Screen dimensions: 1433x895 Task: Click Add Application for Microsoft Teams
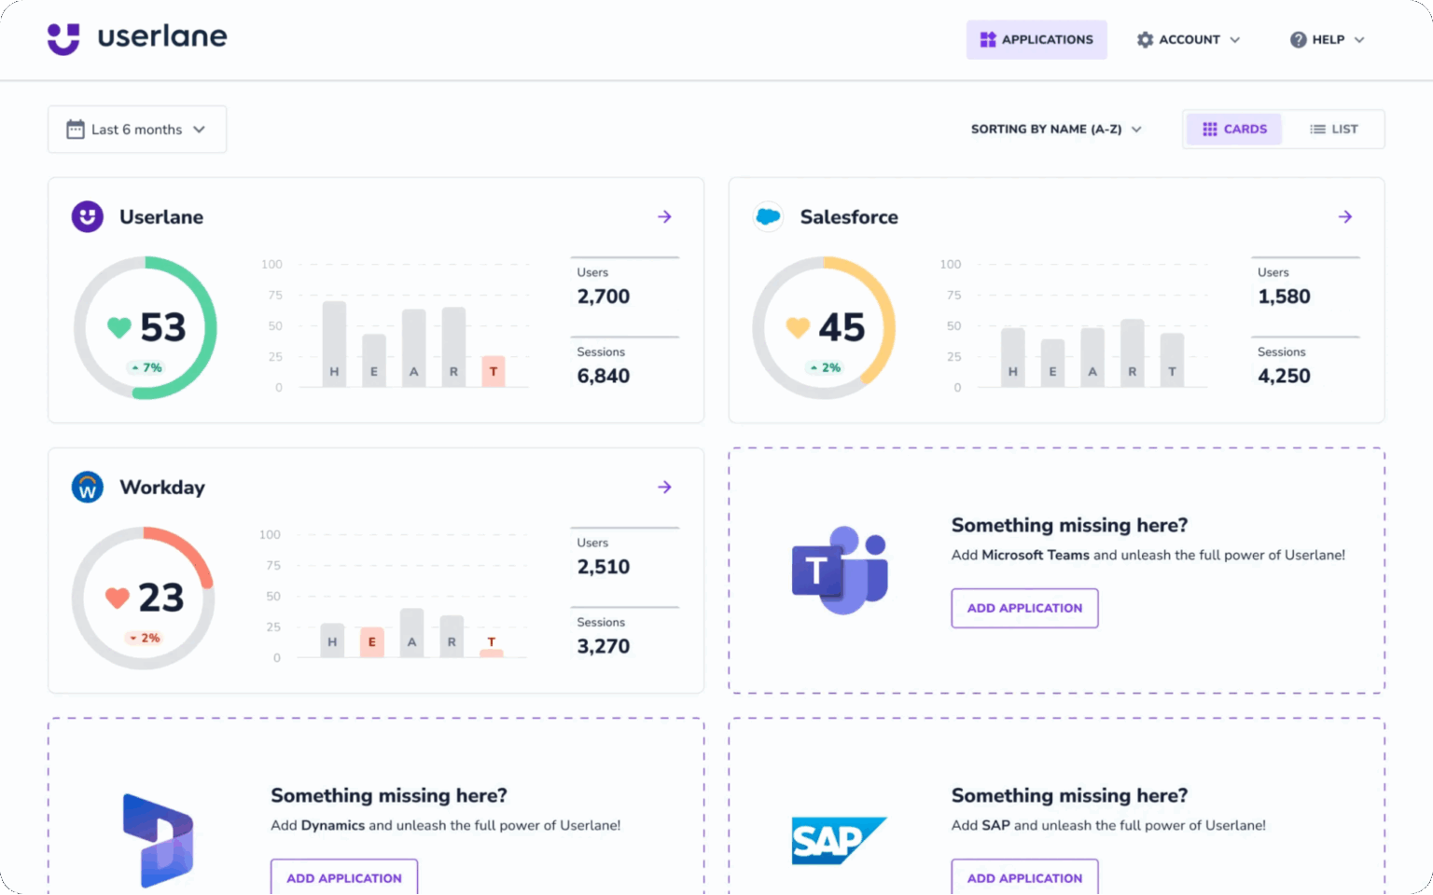(x=1024, y=608)
